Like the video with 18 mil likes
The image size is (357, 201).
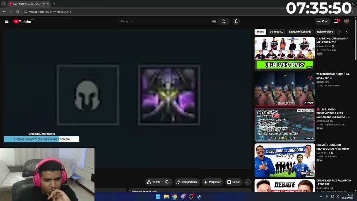[153, 182]
